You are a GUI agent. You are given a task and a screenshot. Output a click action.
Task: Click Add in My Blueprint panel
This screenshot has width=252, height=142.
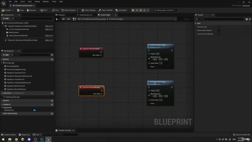click(x=6, y=55)
